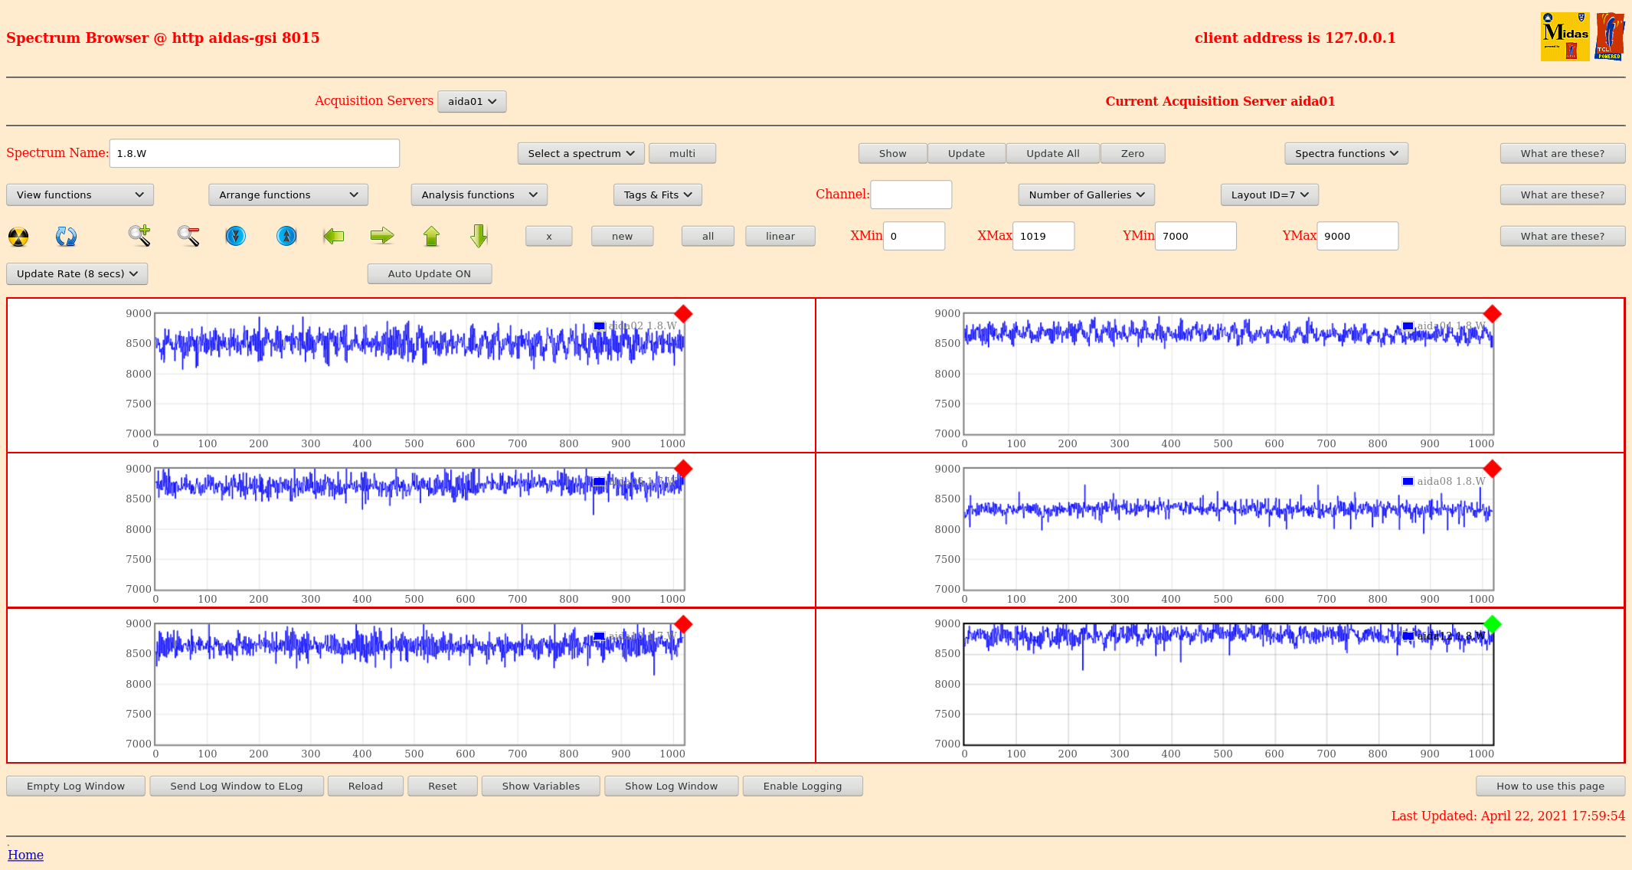Open the View functions menu
Viewport: 1632px width, 870px height.
[80, 195]
